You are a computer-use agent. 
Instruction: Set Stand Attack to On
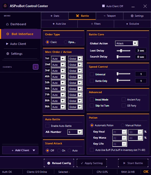click(x=59, y=150)
